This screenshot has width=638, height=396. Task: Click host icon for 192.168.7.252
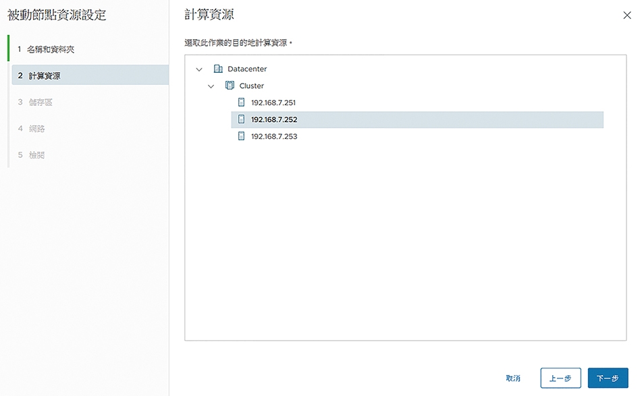coord(241,119)
